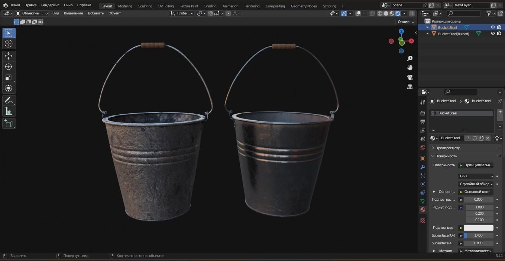Expand the Предпросмотр panel
Viewport: 505px width, 261px height.
[x=448, y=148]
